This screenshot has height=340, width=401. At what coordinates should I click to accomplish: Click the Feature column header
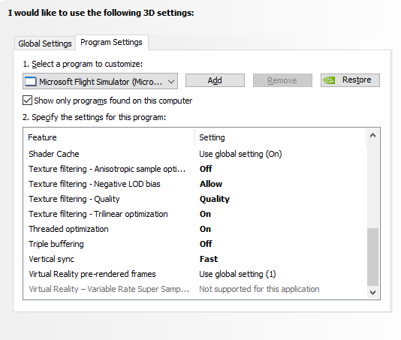(x=109, y=137)
